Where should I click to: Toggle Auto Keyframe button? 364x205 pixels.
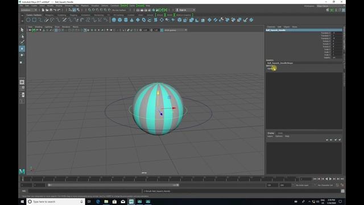(337, 185)
